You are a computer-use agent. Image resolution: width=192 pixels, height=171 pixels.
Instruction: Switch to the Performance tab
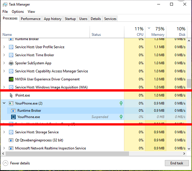(x=31, y=19)
